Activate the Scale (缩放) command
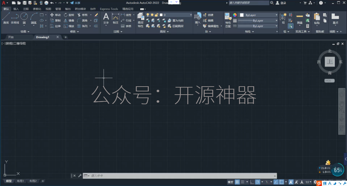 coord(69,26)
